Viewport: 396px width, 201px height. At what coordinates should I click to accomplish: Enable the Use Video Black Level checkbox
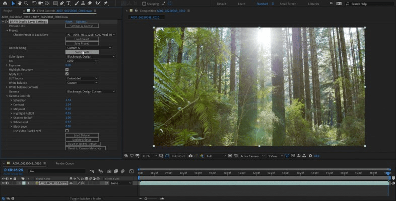(x=67, y=131)
